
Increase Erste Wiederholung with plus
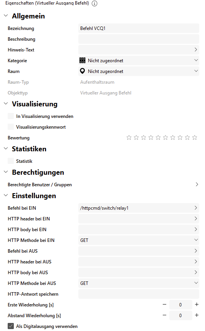(197, 305)
